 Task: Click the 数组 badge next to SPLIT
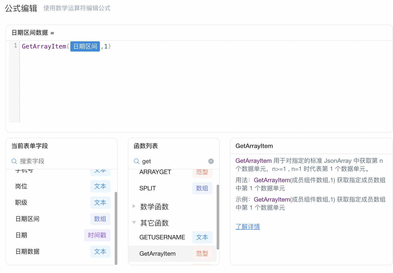202,188
